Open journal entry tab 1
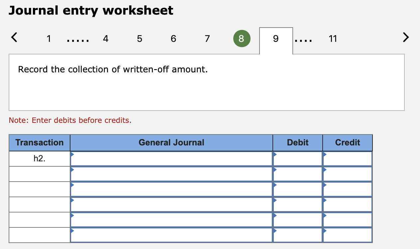420x249 pixels. 49,39
